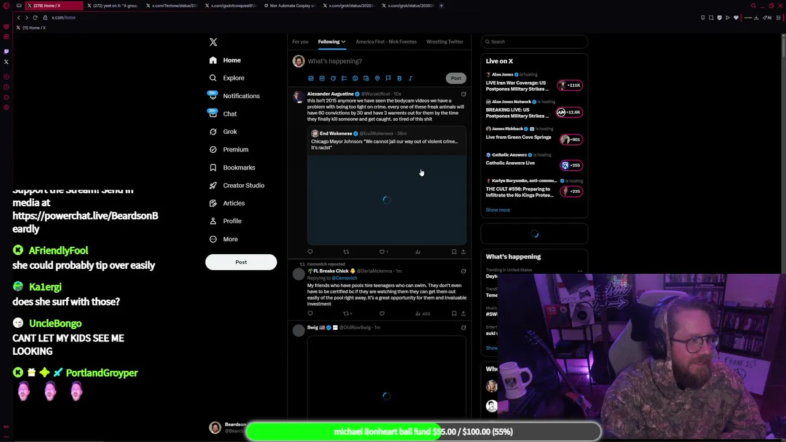The image size is (786, 442).
Task: Bookmark Alexander Augustine's post
Action: [454, 252]
